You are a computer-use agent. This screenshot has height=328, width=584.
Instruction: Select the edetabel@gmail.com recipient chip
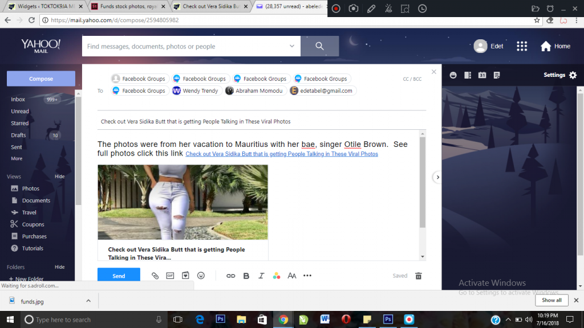click(x=323, y=91)
